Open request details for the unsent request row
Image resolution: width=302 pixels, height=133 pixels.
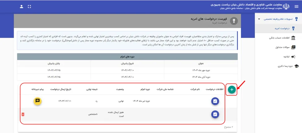tap(215, 114)
